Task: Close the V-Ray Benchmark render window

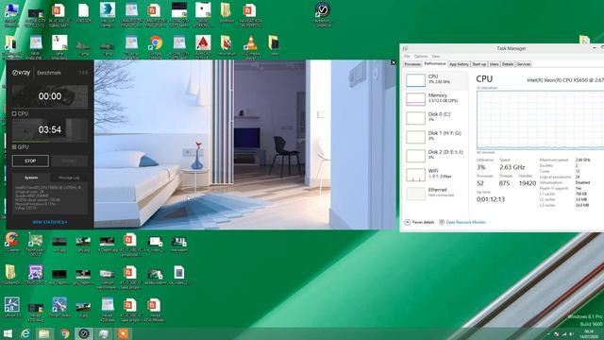Action: tap(394, 62)
